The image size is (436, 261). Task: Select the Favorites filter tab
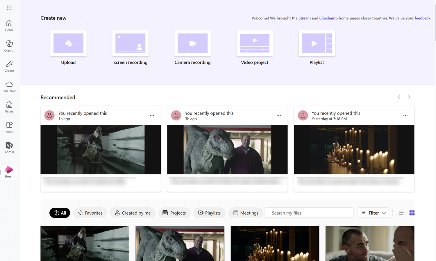90,213
